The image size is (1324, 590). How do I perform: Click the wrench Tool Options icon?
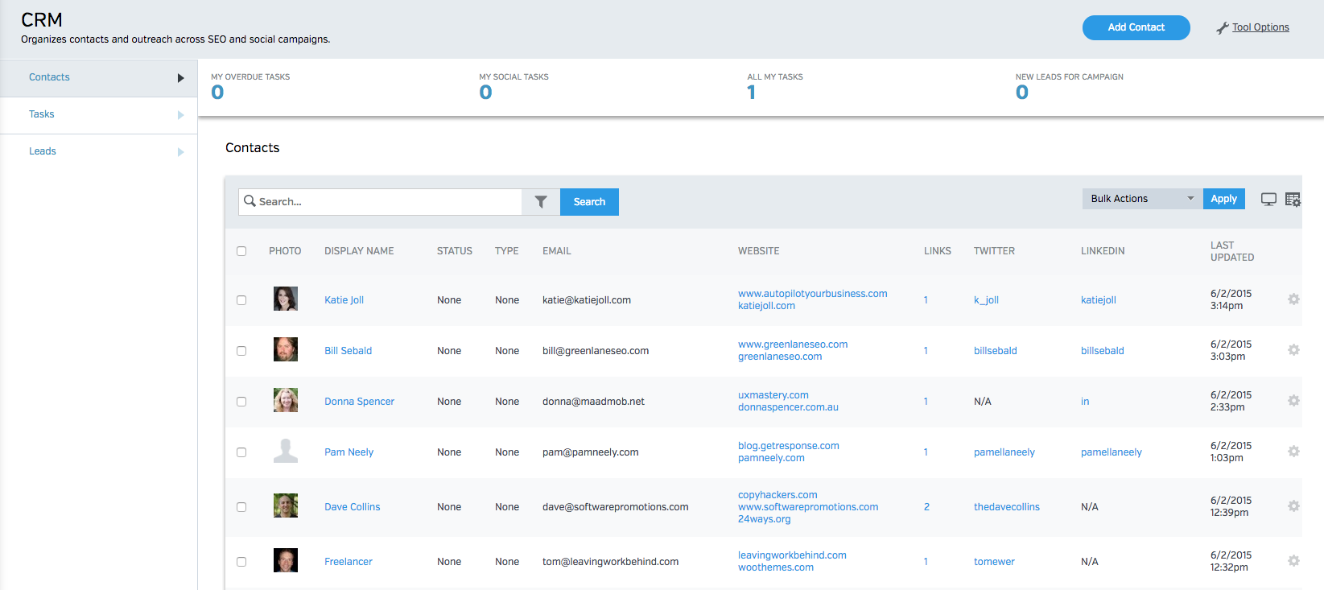[1222, 28]
